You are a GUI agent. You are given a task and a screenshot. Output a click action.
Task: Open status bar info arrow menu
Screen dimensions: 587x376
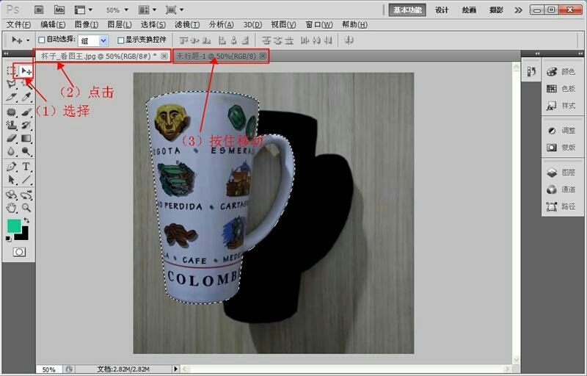[x=175, y=369]
